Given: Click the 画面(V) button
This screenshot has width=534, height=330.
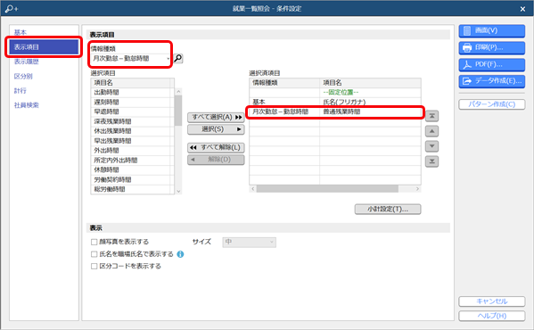Looking at the screenshot, I should click(x=492, y=30).
